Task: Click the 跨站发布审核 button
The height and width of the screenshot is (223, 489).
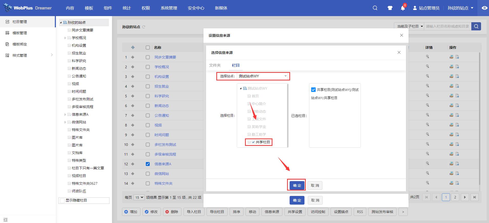Action: (382, 212)
